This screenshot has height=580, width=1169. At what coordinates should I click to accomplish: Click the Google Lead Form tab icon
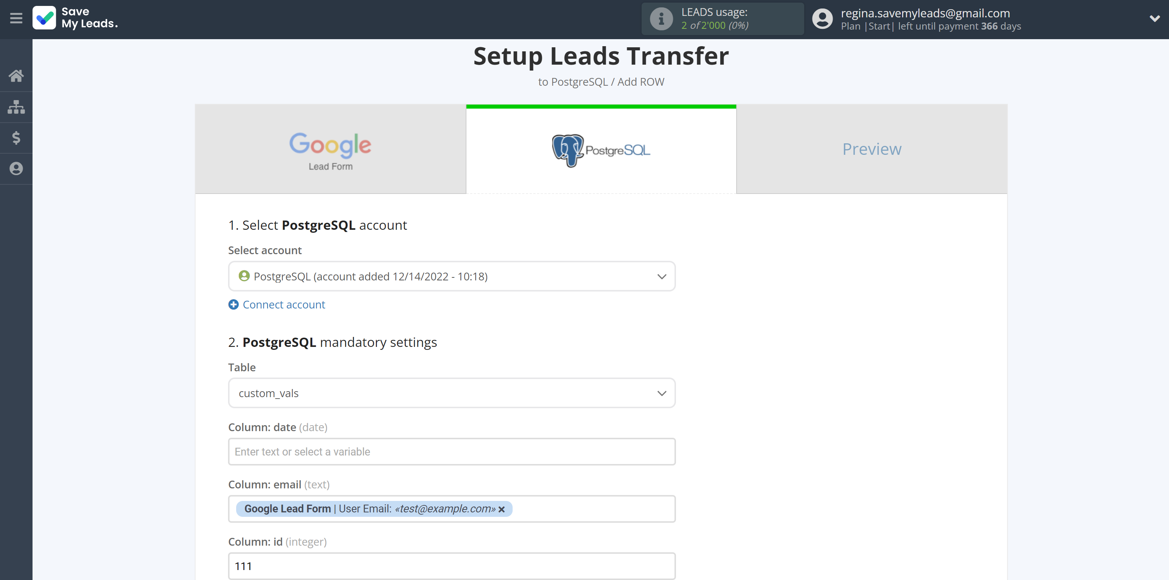pyautogui.click(x=330, y=146)
